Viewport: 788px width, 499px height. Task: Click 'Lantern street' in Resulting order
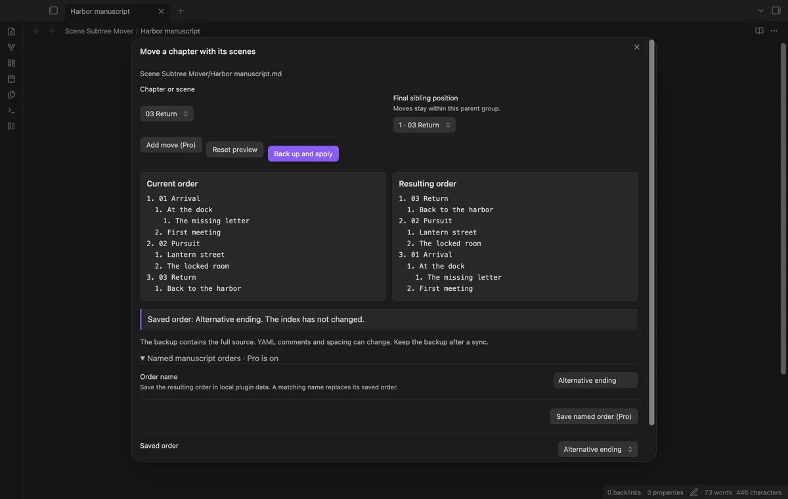click(448, 232)
